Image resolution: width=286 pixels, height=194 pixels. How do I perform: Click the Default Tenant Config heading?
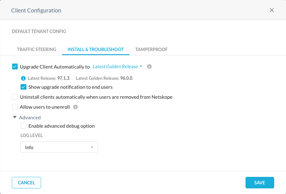[39, 31]
